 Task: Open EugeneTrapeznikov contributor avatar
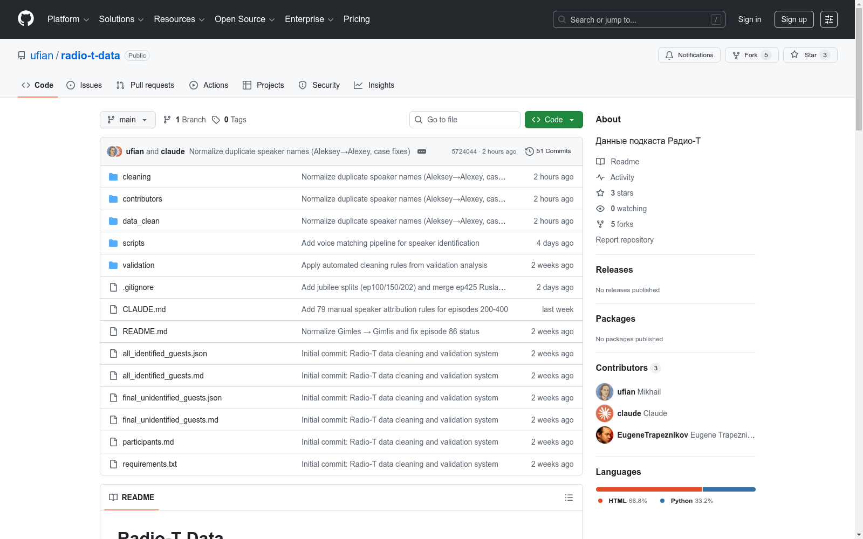(x=605, y=435)
